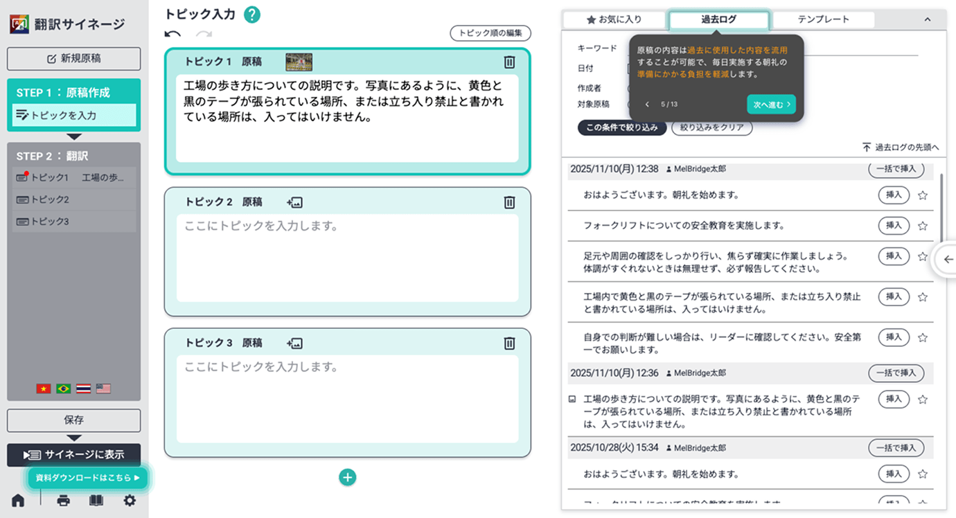This screenshot has height=518, width=956.
Task: Click Topic 1 image thumbnail
Action: coord(299,62)
